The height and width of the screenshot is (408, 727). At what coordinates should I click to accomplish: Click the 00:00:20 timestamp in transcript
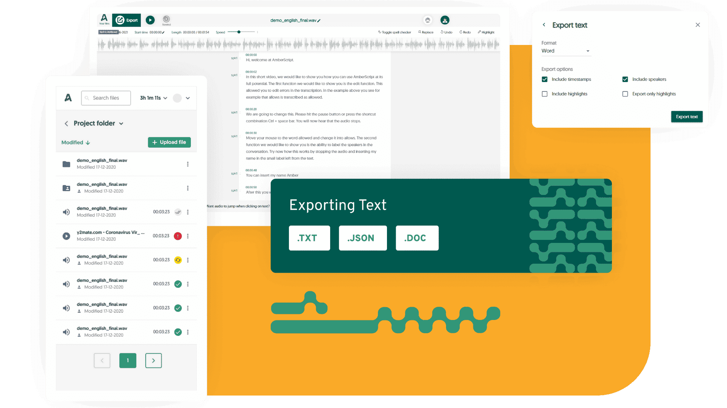coord(251,109)
